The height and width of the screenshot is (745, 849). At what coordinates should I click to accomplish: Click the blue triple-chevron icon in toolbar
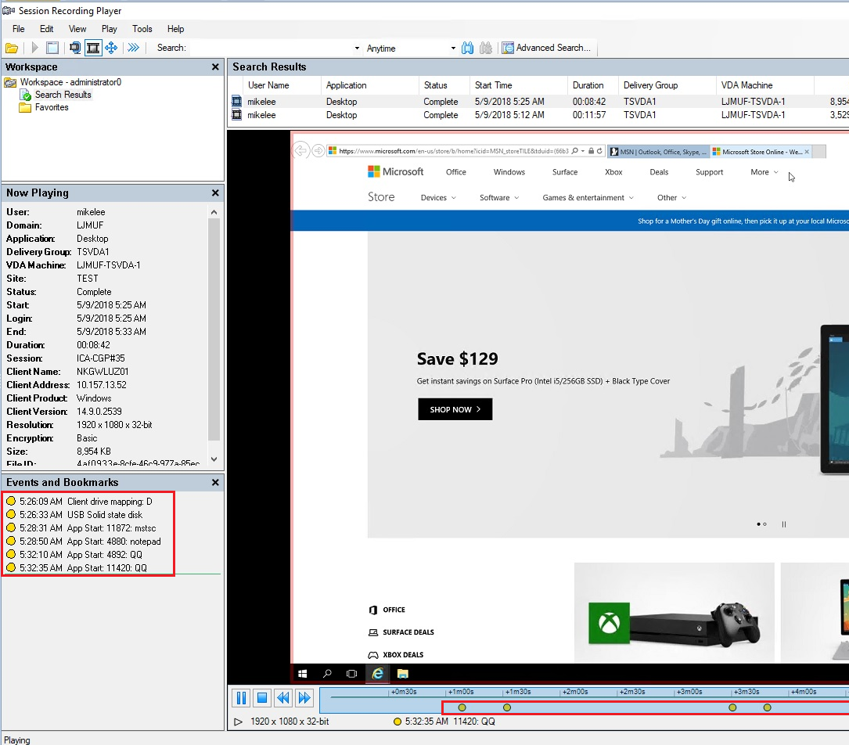click(x=133, y=49)
